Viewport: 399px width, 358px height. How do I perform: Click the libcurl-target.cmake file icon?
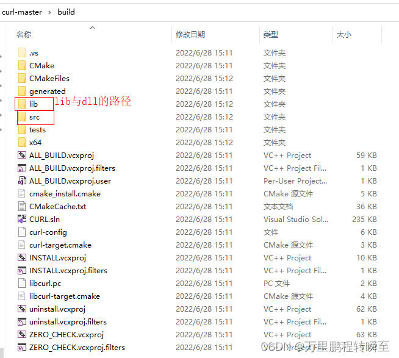[x=22, y=296]
